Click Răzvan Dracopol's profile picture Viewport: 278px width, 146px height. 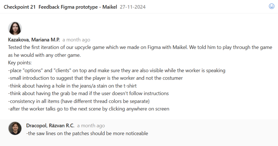click(x=15, y=128)
